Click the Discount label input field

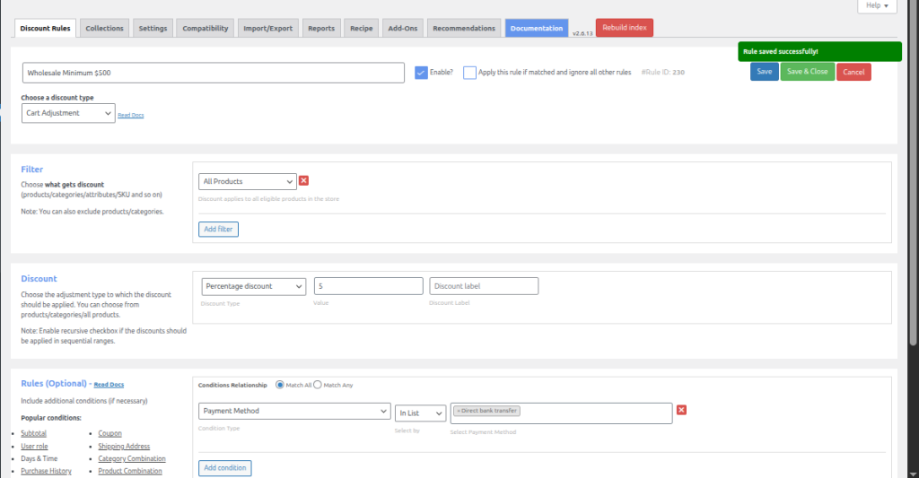click(484, 286)
